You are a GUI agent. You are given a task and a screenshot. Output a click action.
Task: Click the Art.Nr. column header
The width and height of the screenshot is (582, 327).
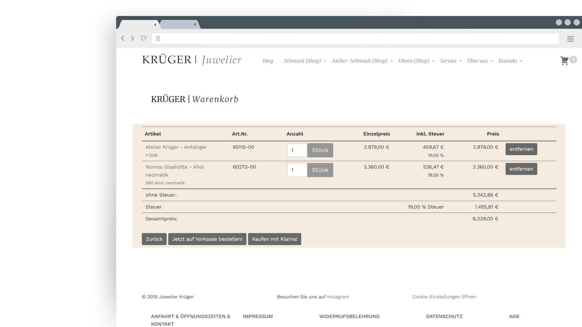240,134
